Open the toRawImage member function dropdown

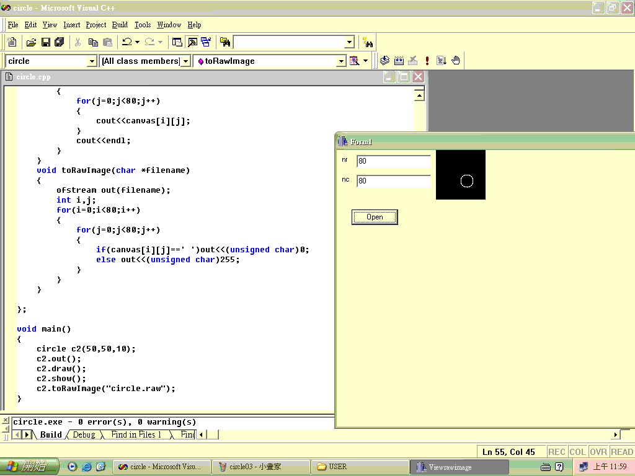pyautogui.click(x=340, y=61)
